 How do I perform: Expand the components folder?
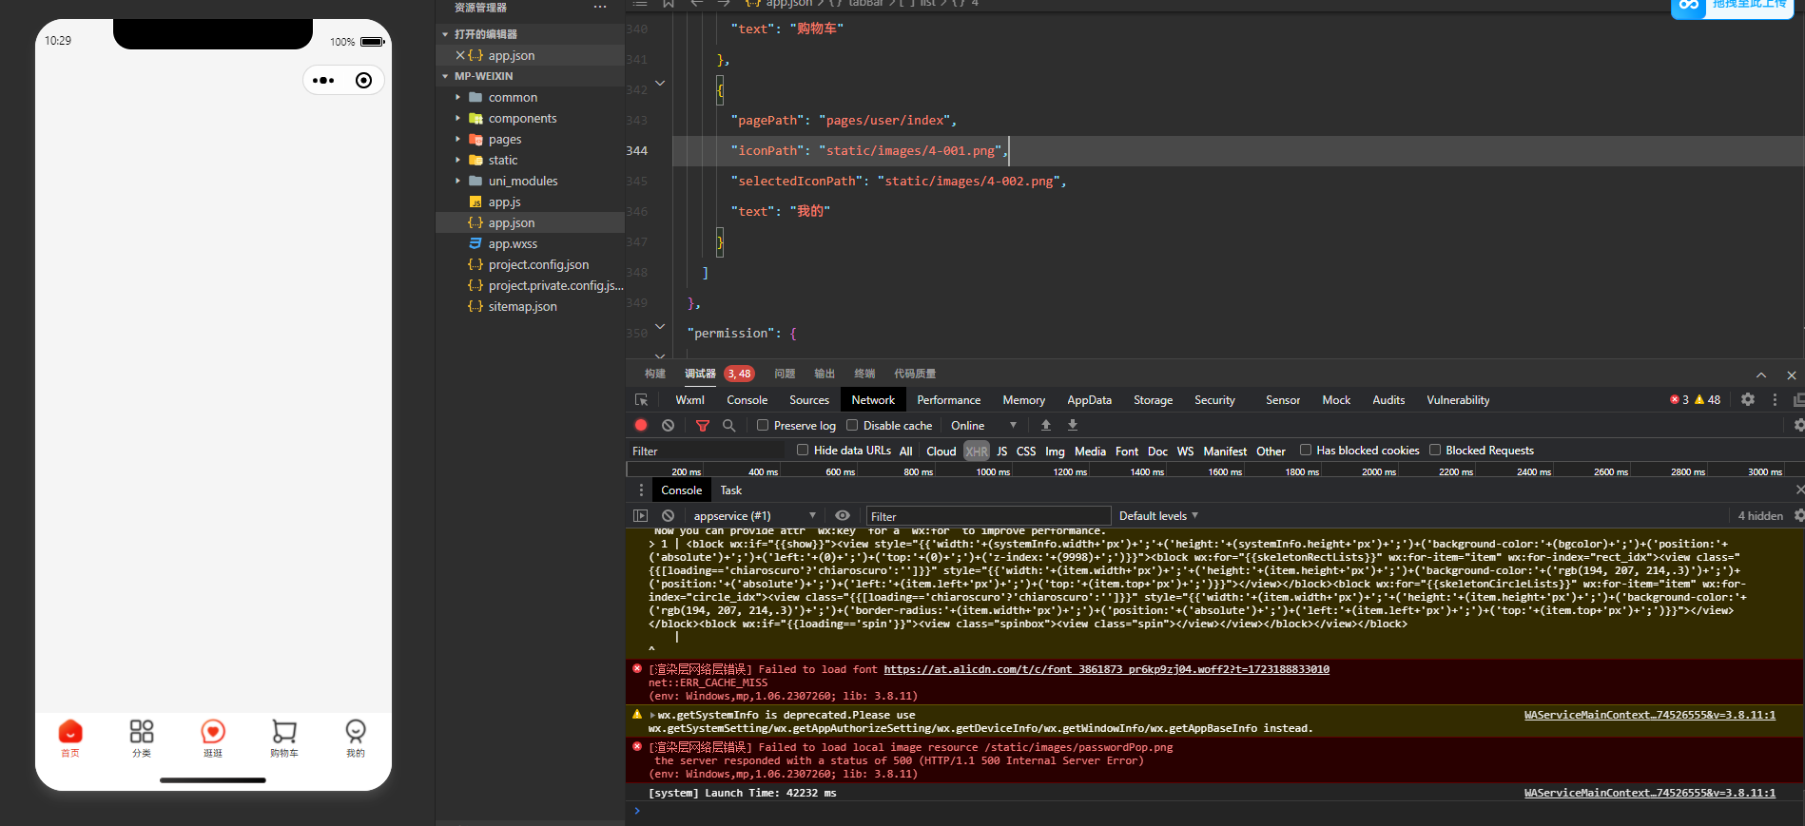[457, 118]
